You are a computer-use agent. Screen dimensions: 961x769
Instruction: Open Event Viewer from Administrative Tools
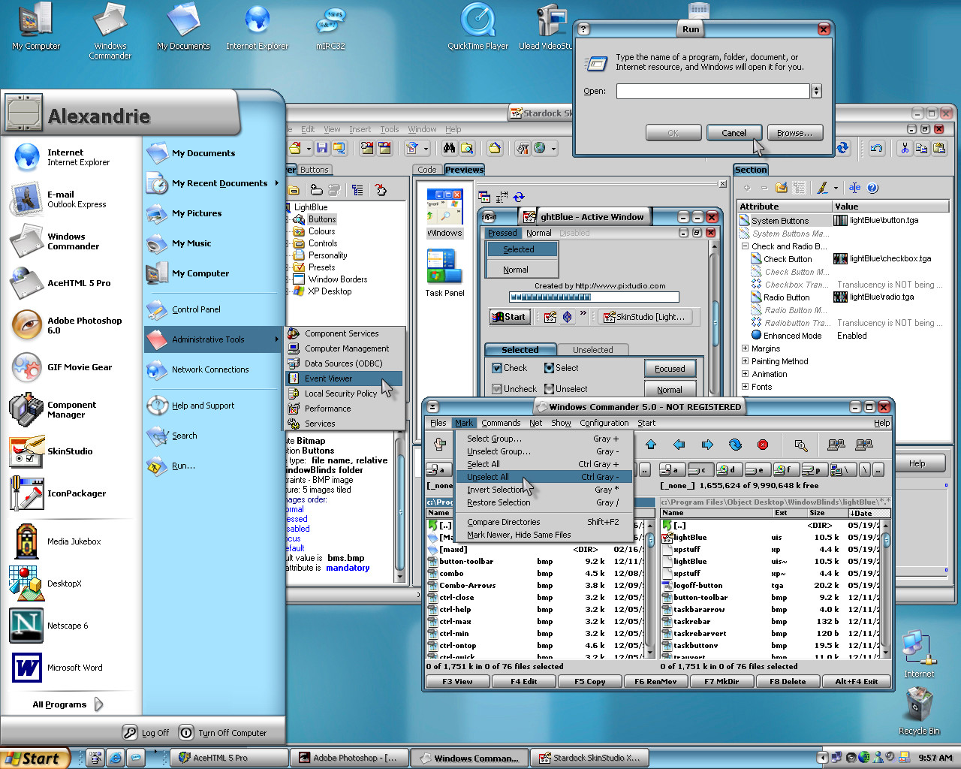tap(344, 378)
